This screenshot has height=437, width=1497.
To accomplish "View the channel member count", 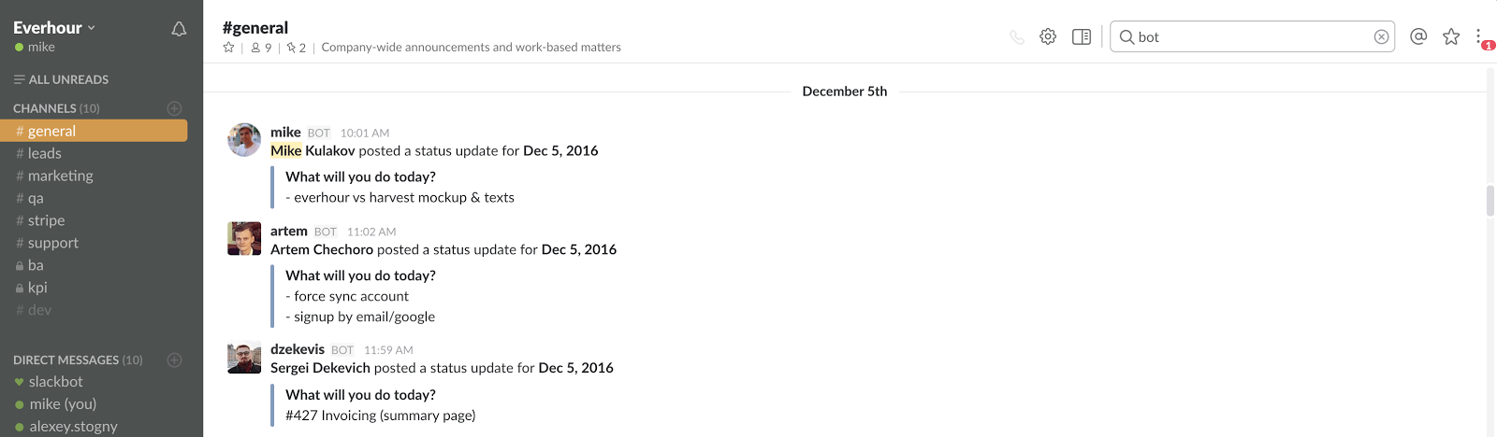I will [261, 48].
